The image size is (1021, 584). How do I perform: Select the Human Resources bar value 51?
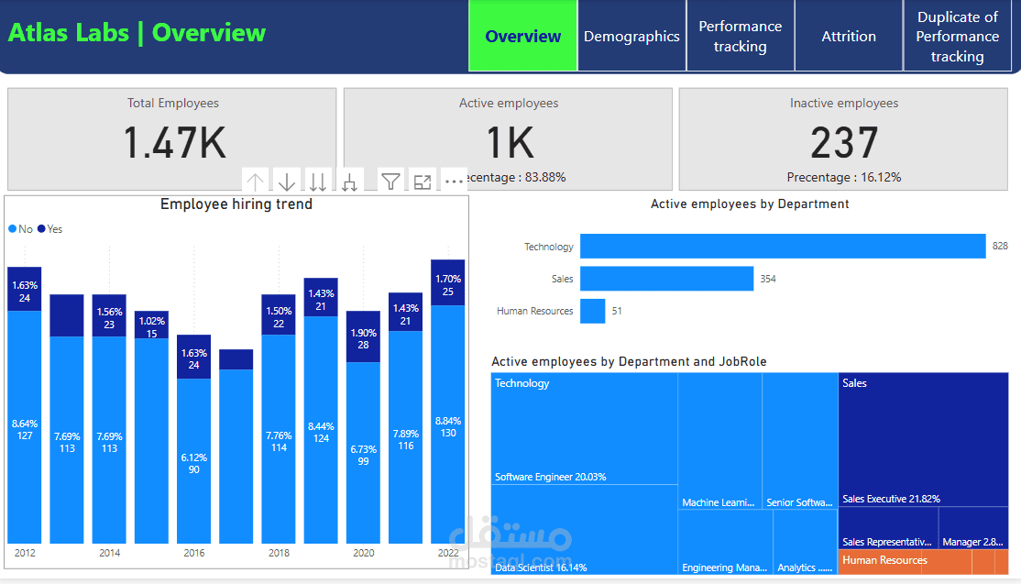pos(593,311)
